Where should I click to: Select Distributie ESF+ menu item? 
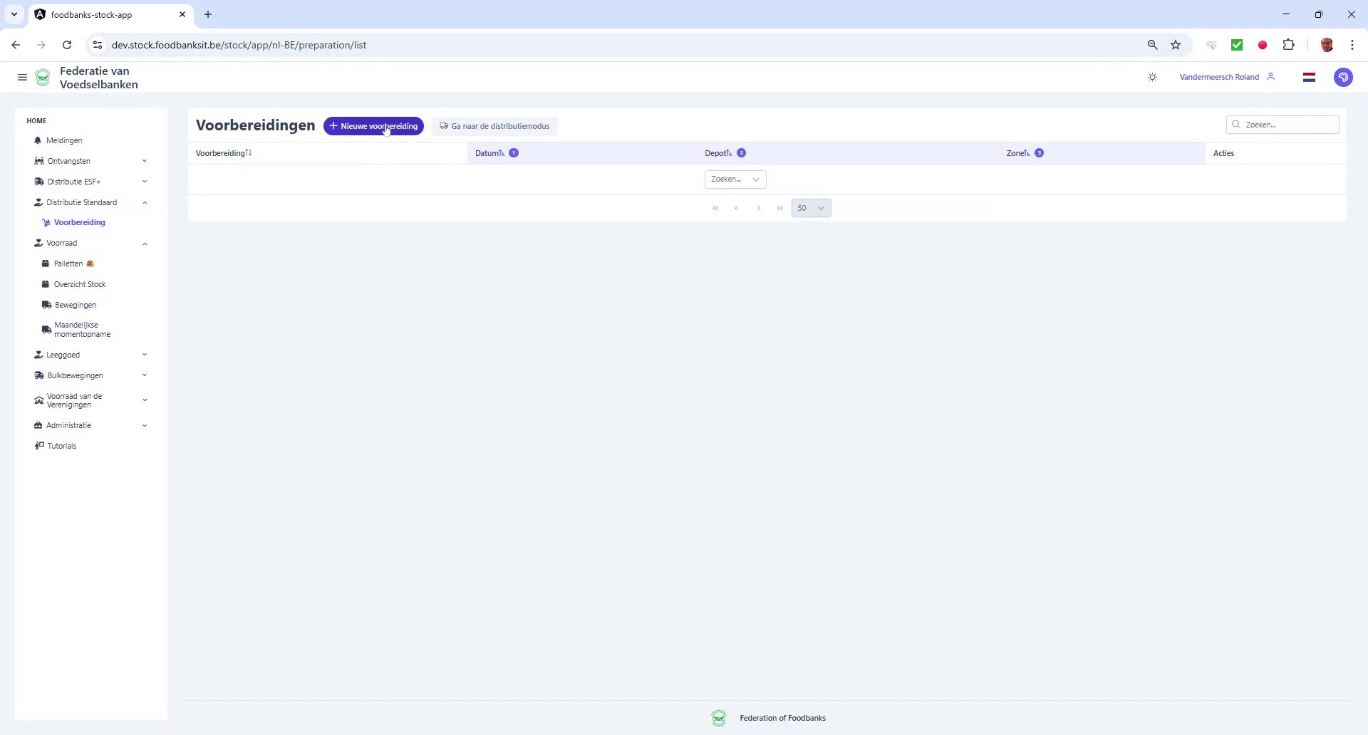coord(74,182)
